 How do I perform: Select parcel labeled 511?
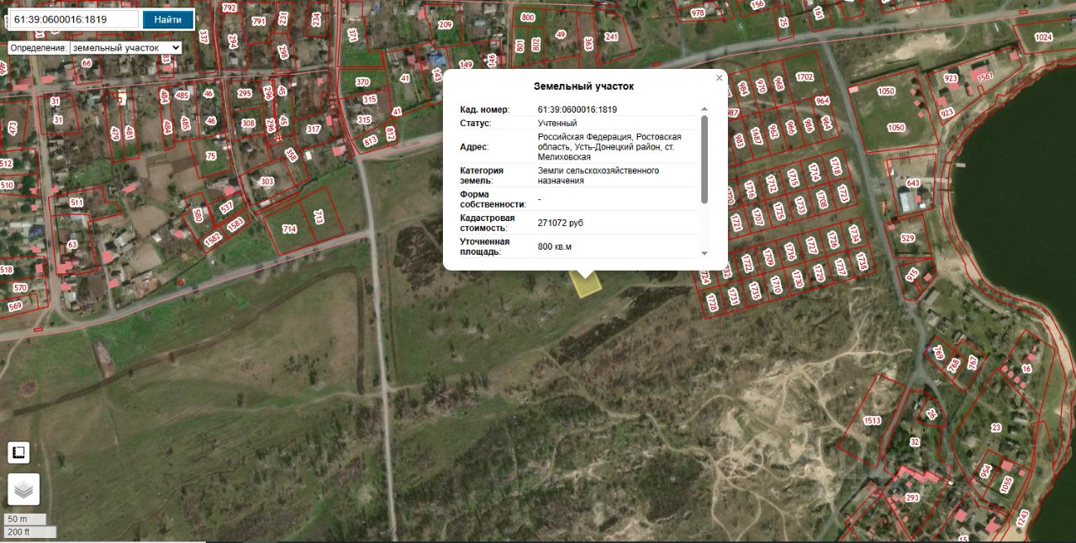[x=76, y=203]
